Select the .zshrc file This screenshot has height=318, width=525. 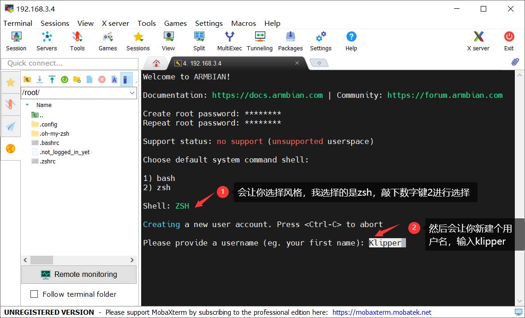[43, 161]
